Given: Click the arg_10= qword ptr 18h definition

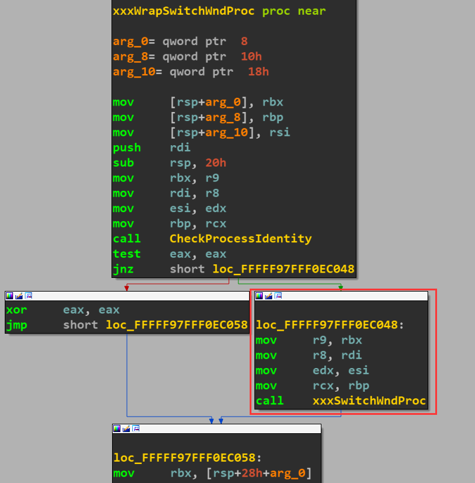Looking at the screenshot, I should coord(191,72).
